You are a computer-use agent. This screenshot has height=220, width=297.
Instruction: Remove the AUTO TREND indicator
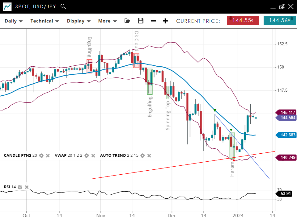point(149,156)
